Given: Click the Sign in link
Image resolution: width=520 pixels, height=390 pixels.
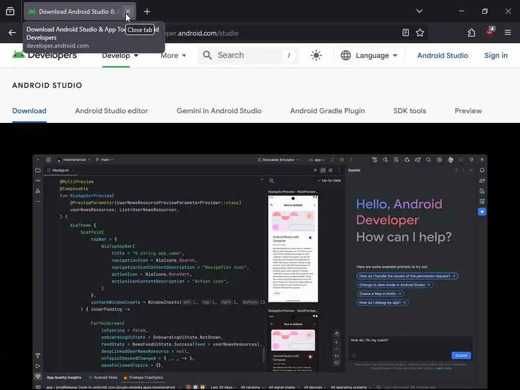Looking at the screenshot, I should (496, 55).
